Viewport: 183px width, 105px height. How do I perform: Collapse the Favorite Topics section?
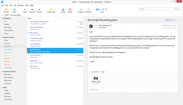click(2, 38)
